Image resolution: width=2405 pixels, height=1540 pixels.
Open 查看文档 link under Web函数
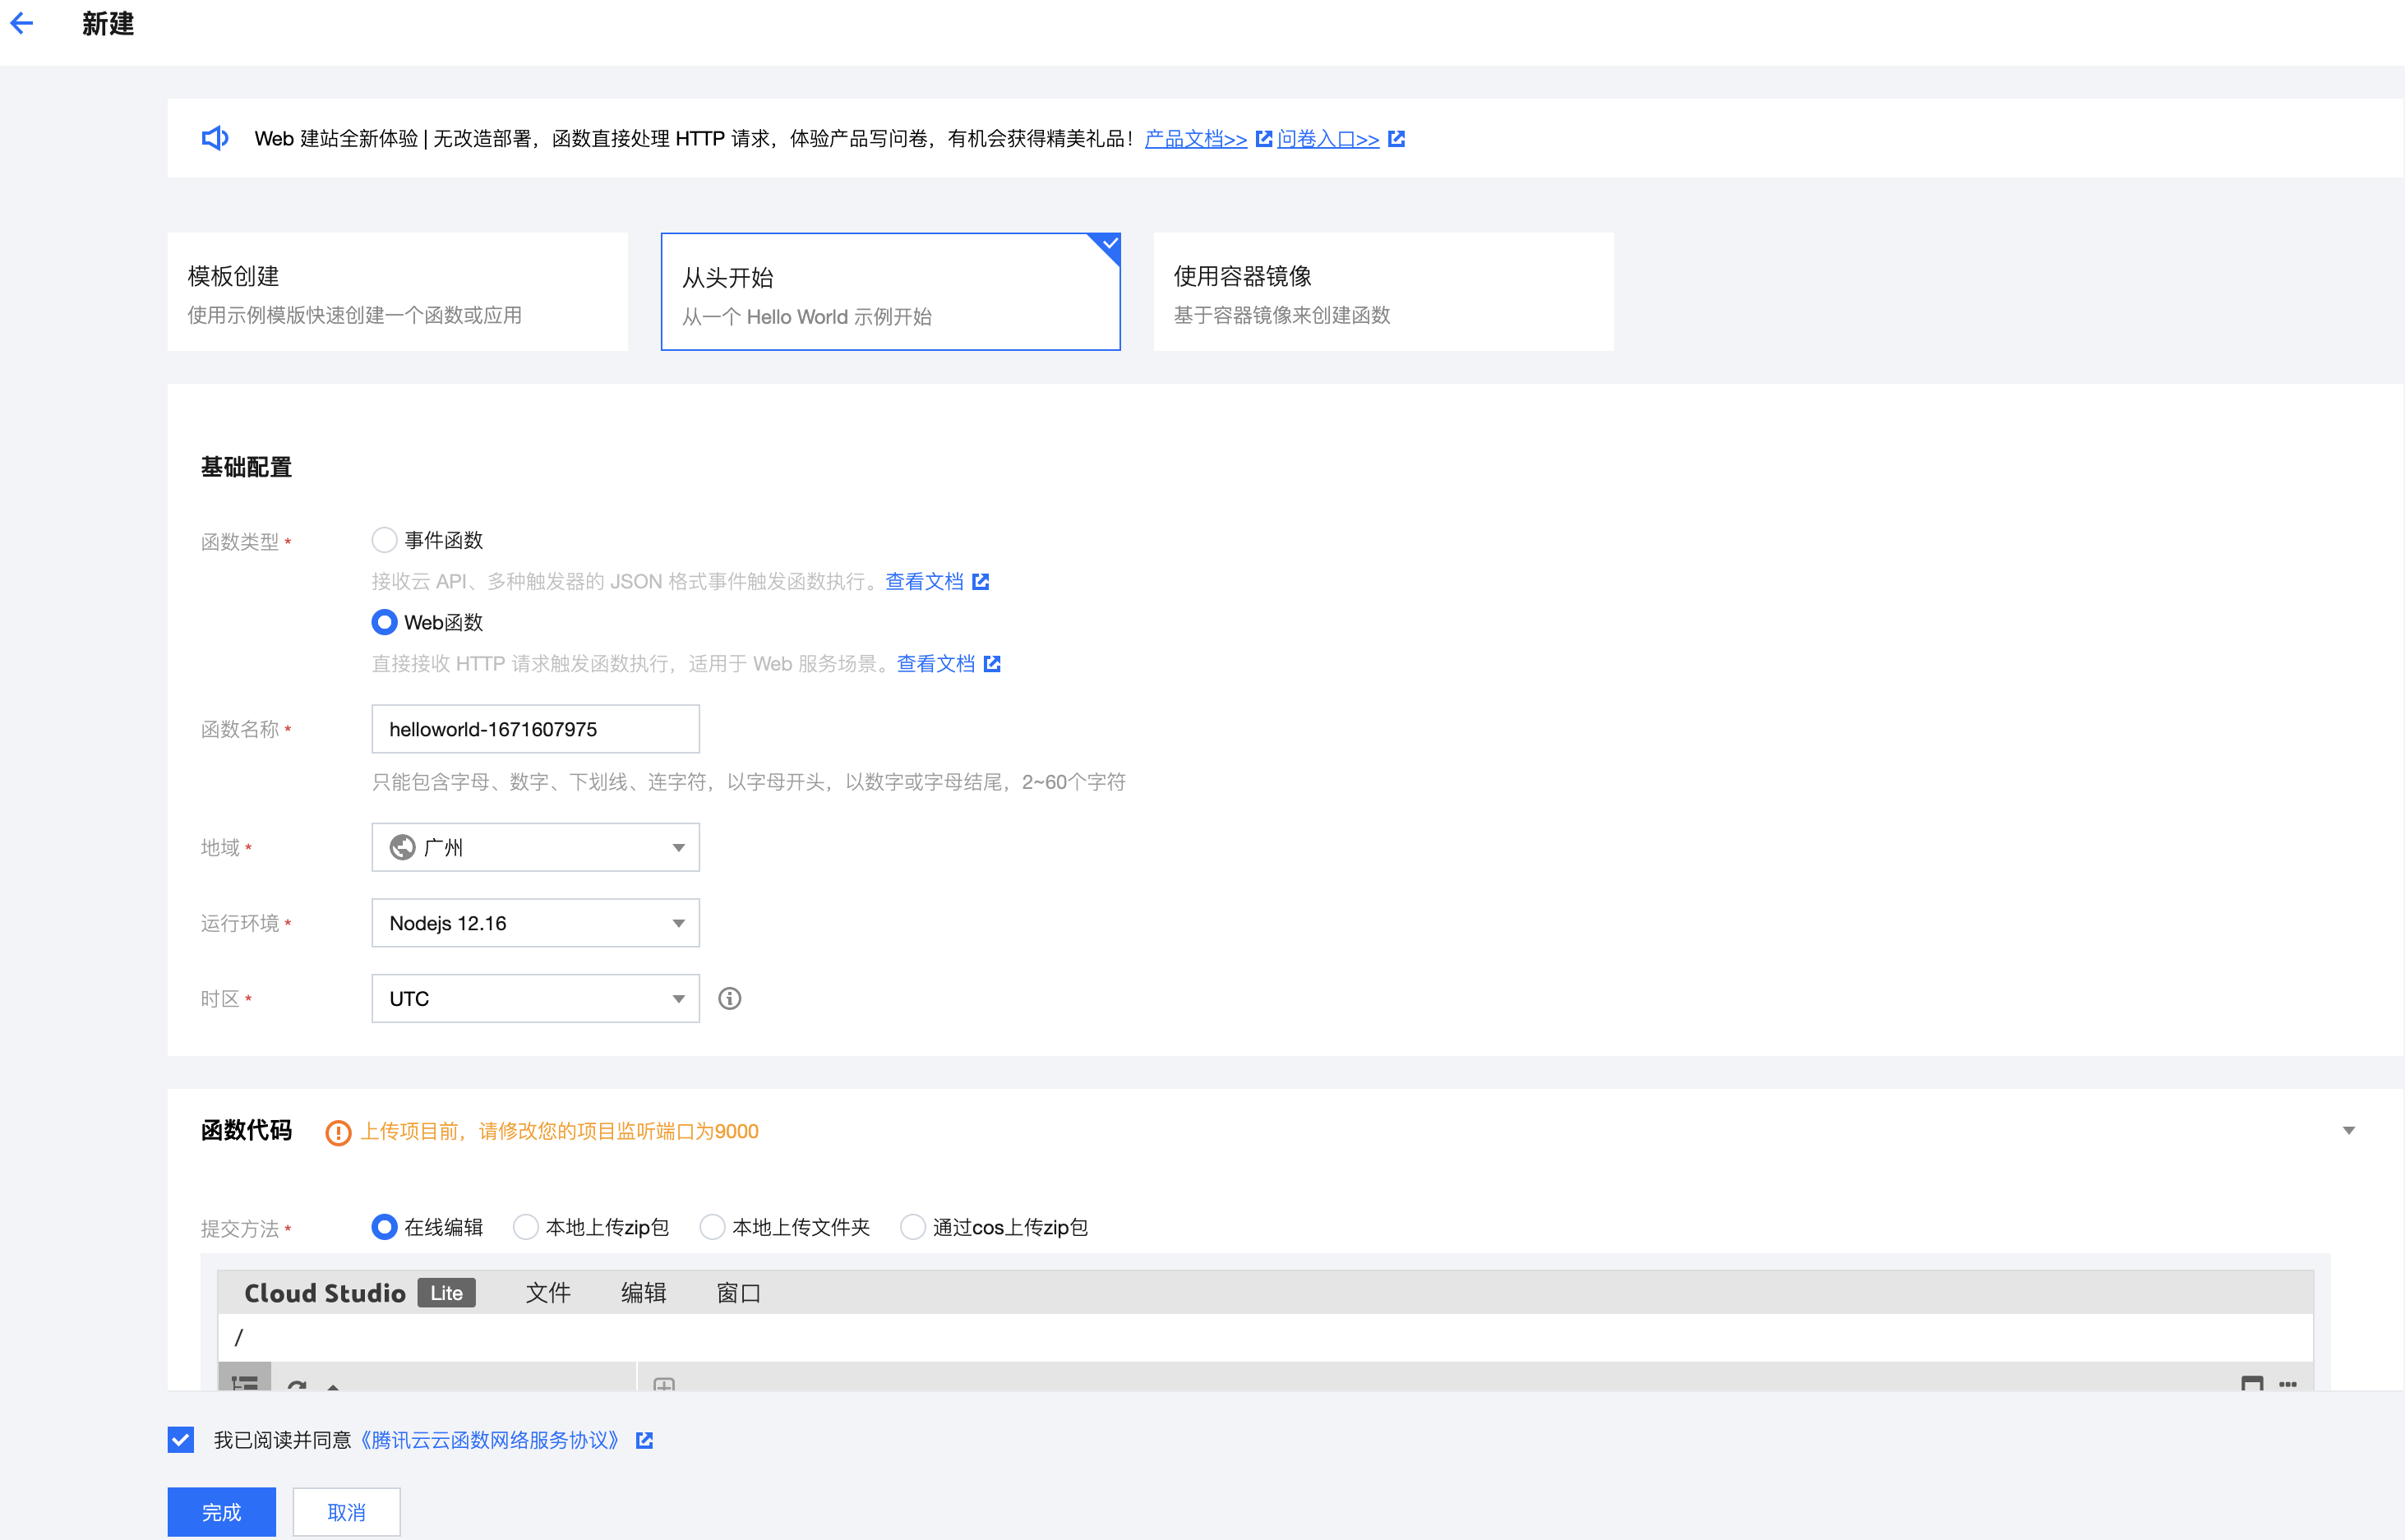[x=936, y=664]
